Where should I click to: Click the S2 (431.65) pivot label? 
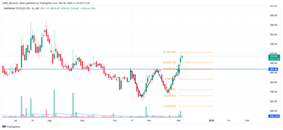click(x=170, y=96)
